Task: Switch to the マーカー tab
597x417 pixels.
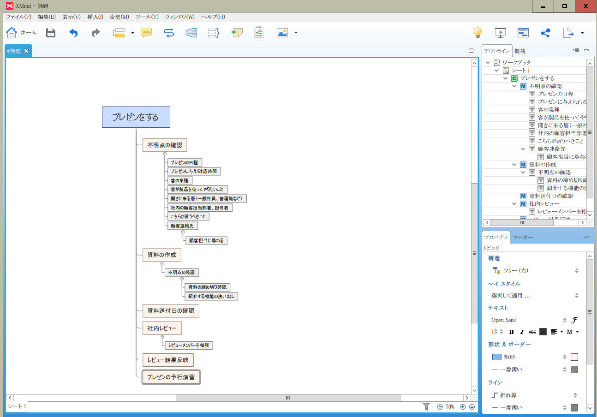Action: (x=523, y=237)
